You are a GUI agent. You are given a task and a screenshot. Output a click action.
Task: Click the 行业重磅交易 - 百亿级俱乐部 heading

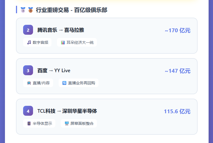(72, 10)
